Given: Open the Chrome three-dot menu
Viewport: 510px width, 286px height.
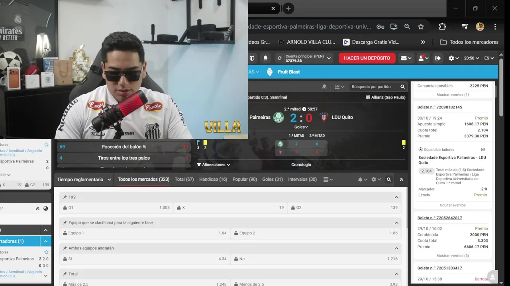Looking at the screenshot, I should tap(495, 27).
